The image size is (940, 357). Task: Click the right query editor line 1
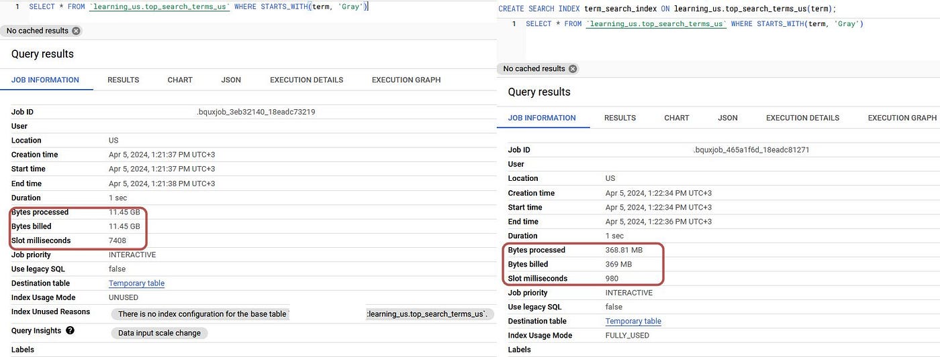point(694,24)
